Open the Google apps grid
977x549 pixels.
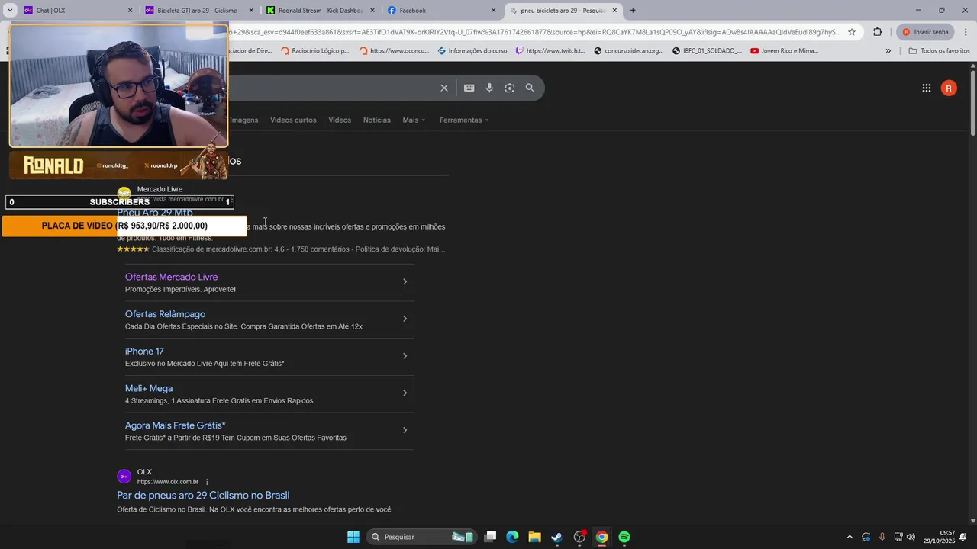tap(927, 88)
